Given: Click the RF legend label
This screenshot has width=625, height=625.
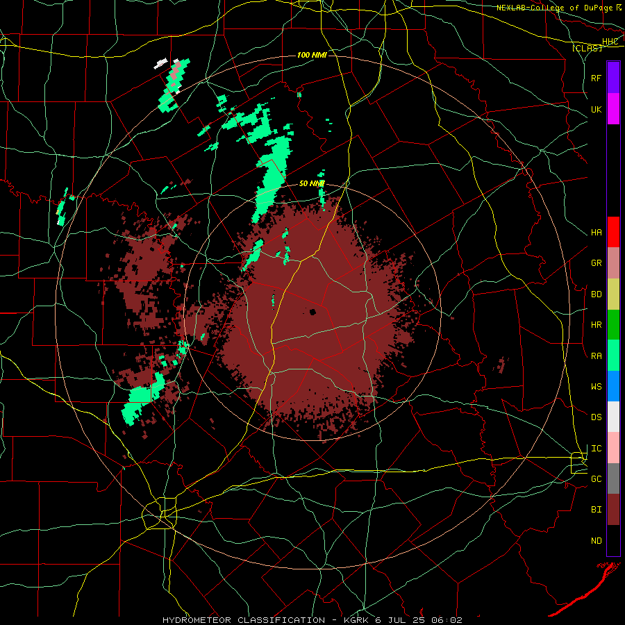Looking at the screenshot, I should coord(596,78).
